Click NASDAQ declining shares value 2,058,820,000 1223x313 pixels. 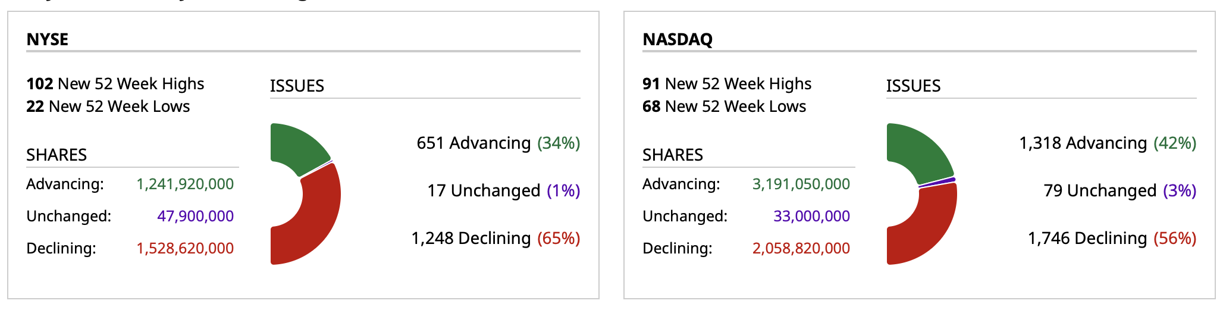click(x=801, y=249)
